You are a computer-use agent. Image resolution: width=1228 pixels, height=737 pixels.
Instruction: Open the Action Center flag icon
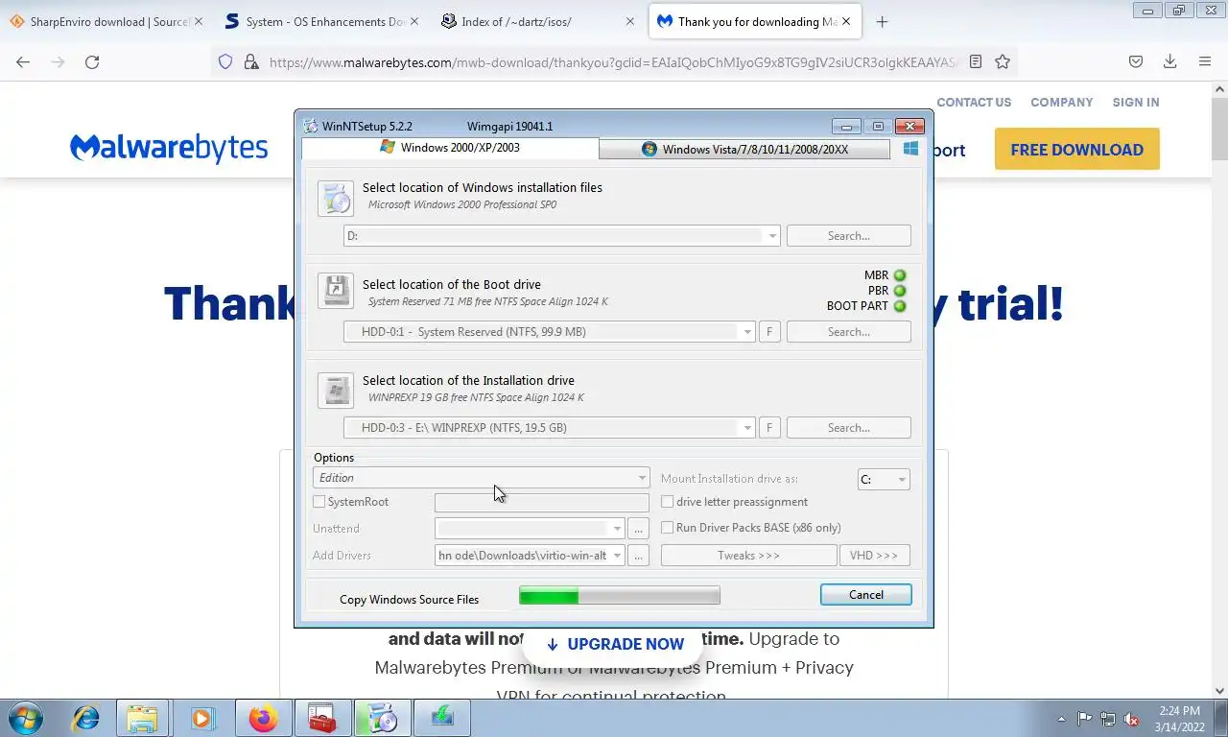click(x=1084, y=718)
